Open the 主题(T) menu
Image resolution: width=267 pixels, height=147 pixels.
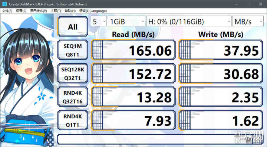(x=56, y=11)
